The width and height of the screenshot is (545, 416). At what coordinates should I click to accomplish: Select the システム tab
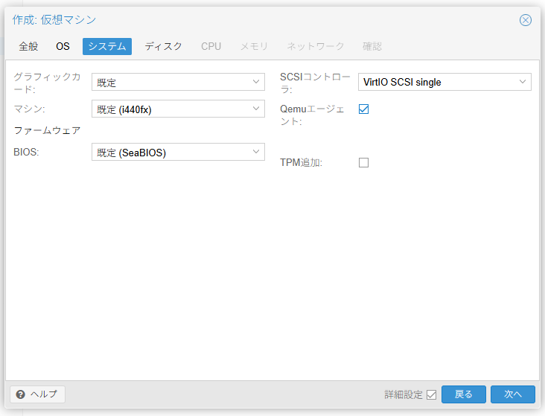click(107, 46)
